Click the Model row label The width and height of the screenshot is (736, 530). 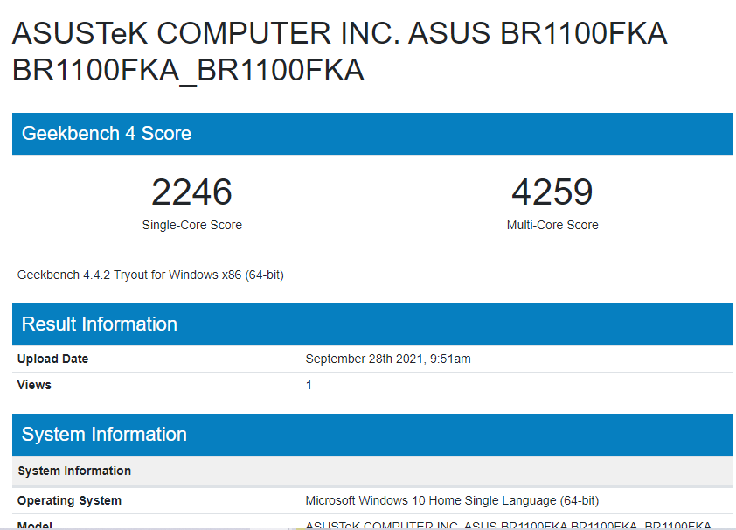point(34,525)
